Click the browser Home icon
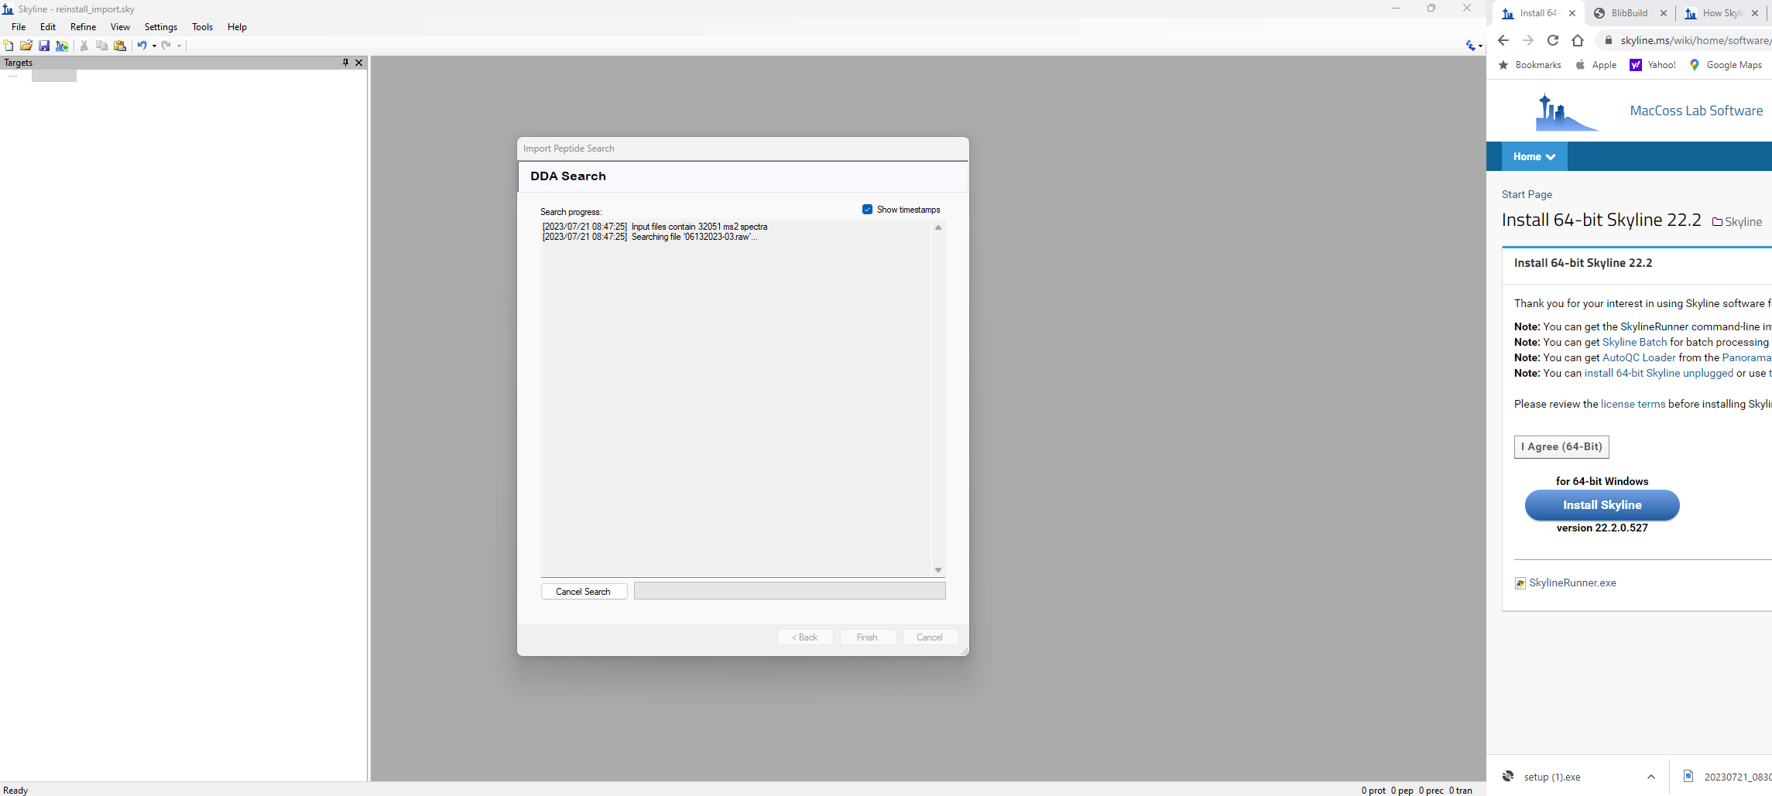 pos(1578,40)
